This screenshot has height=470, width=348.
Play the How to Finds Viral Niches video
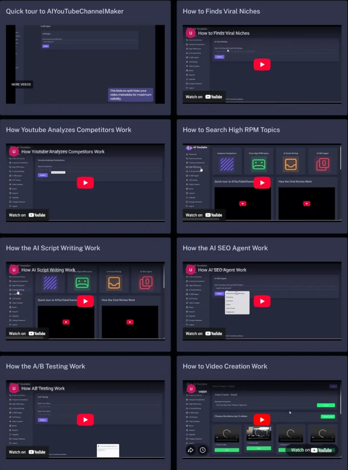click(x=262, y=64)
